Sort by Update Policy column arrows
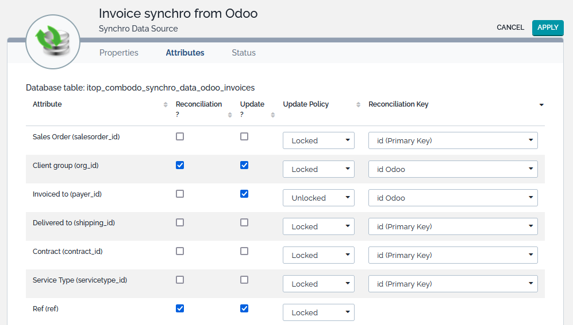Screen dimensions: 573x325 click(x=358, y=105)
